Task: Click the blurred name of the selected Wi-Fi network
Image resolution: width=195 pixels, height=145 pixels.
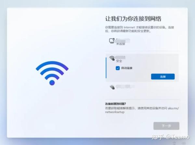Action: [120, 57]
